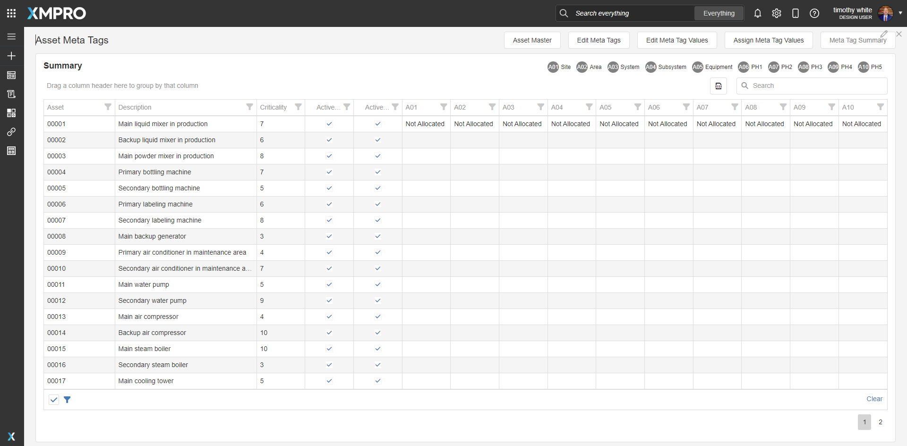Toggle second Active checkbox for asset 00017
Image resolution: width=907 pixels, height=446 pixels.
(x=378, y=381)
